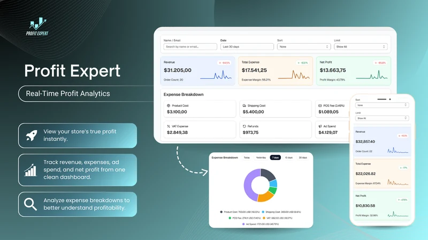428x240 pixels.
Task: Click the Order Count: 20 label
Action: (x=173, y=79)
